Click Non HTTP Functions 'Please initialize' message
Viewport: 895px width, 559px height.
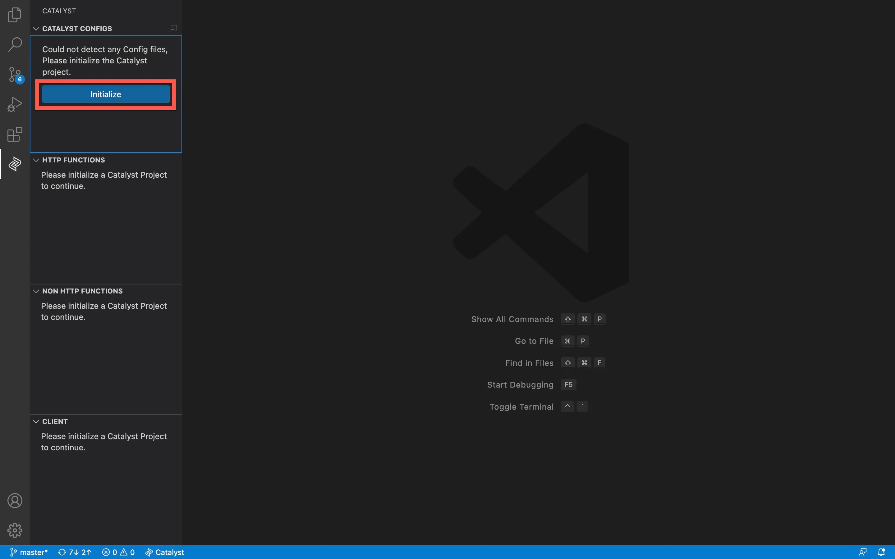104,311
